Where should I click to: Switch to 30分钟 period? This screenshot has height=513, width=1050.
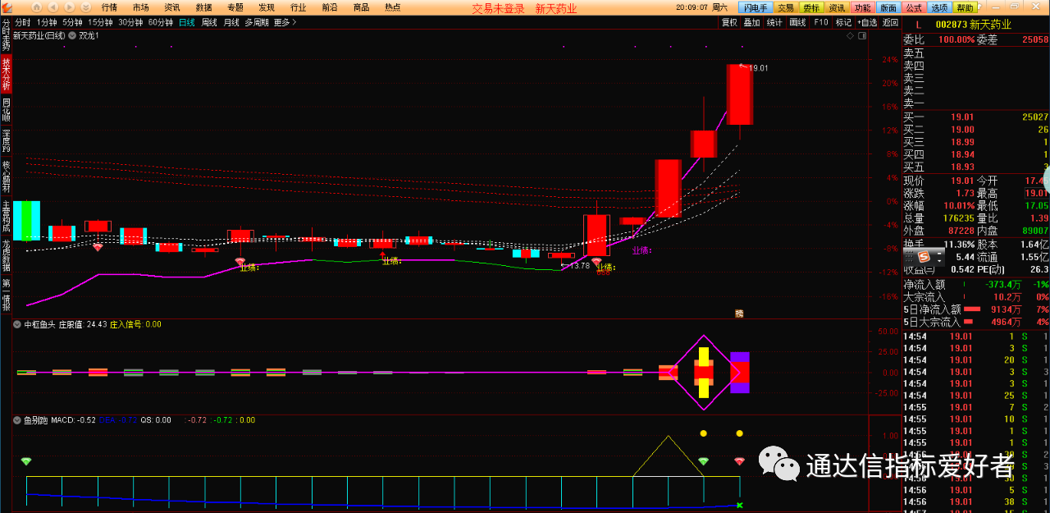point(130,22)
